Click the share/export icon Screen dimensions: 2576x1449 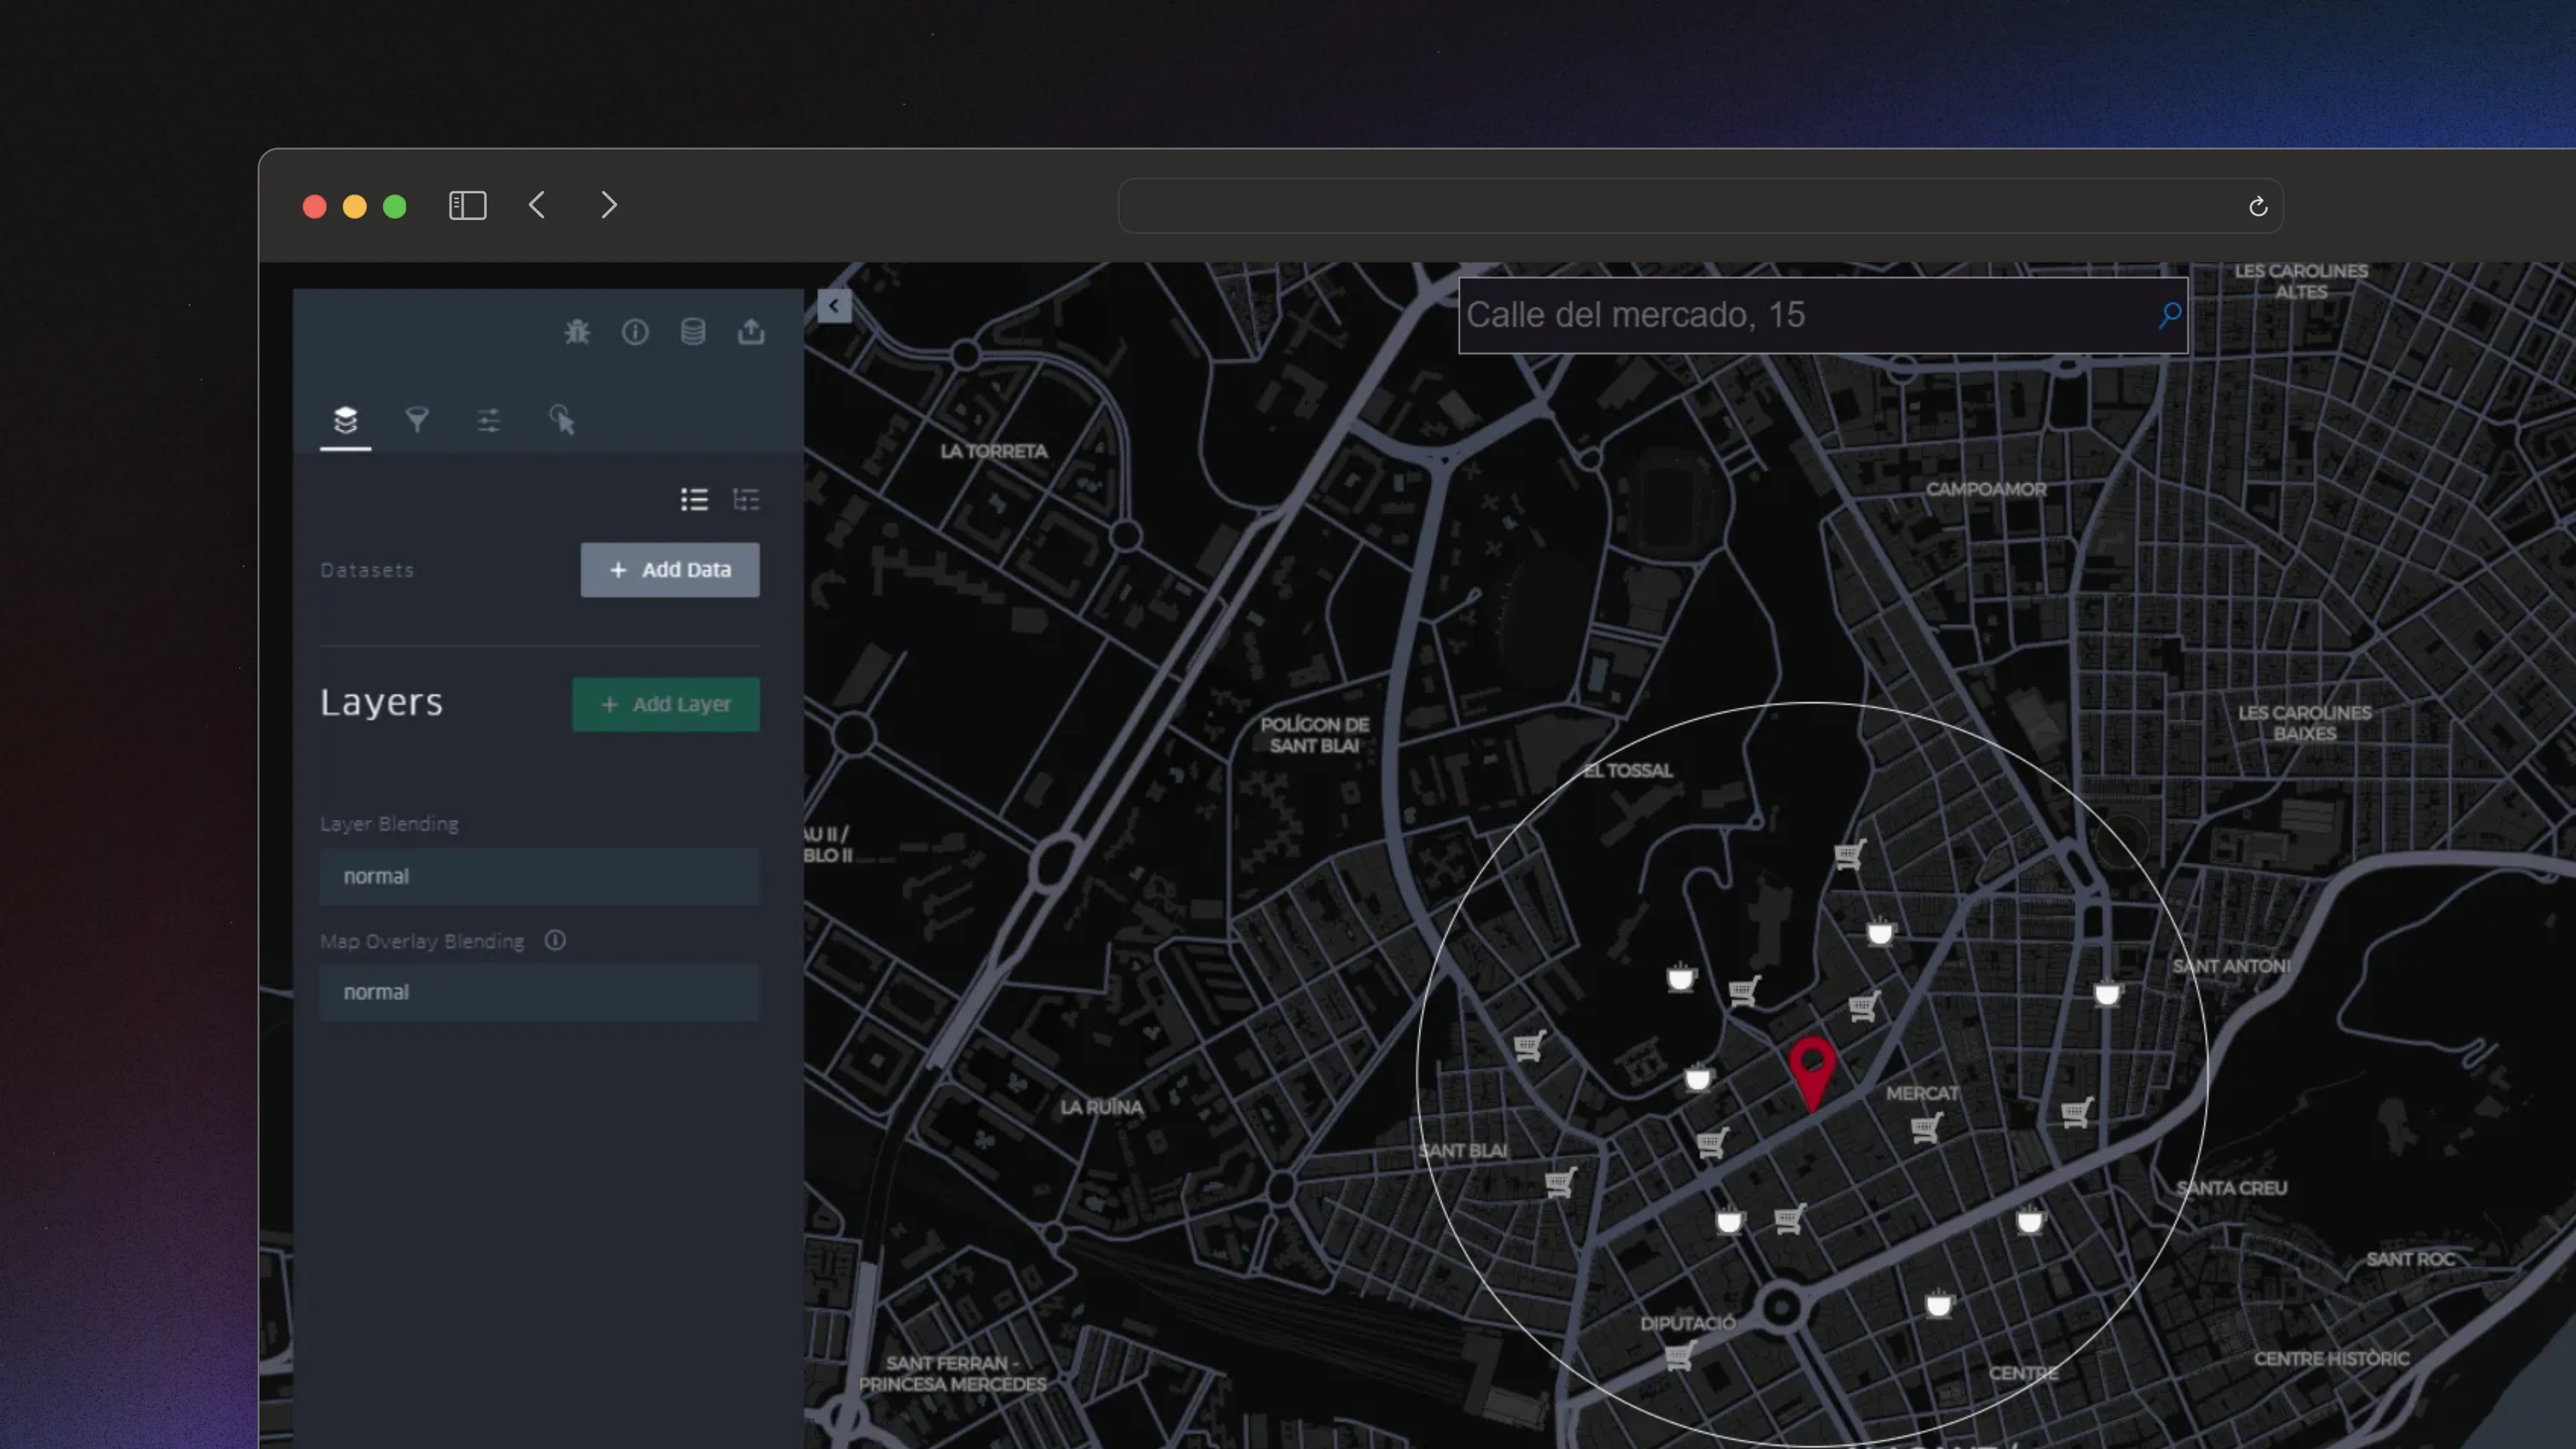tap(751, 332)
